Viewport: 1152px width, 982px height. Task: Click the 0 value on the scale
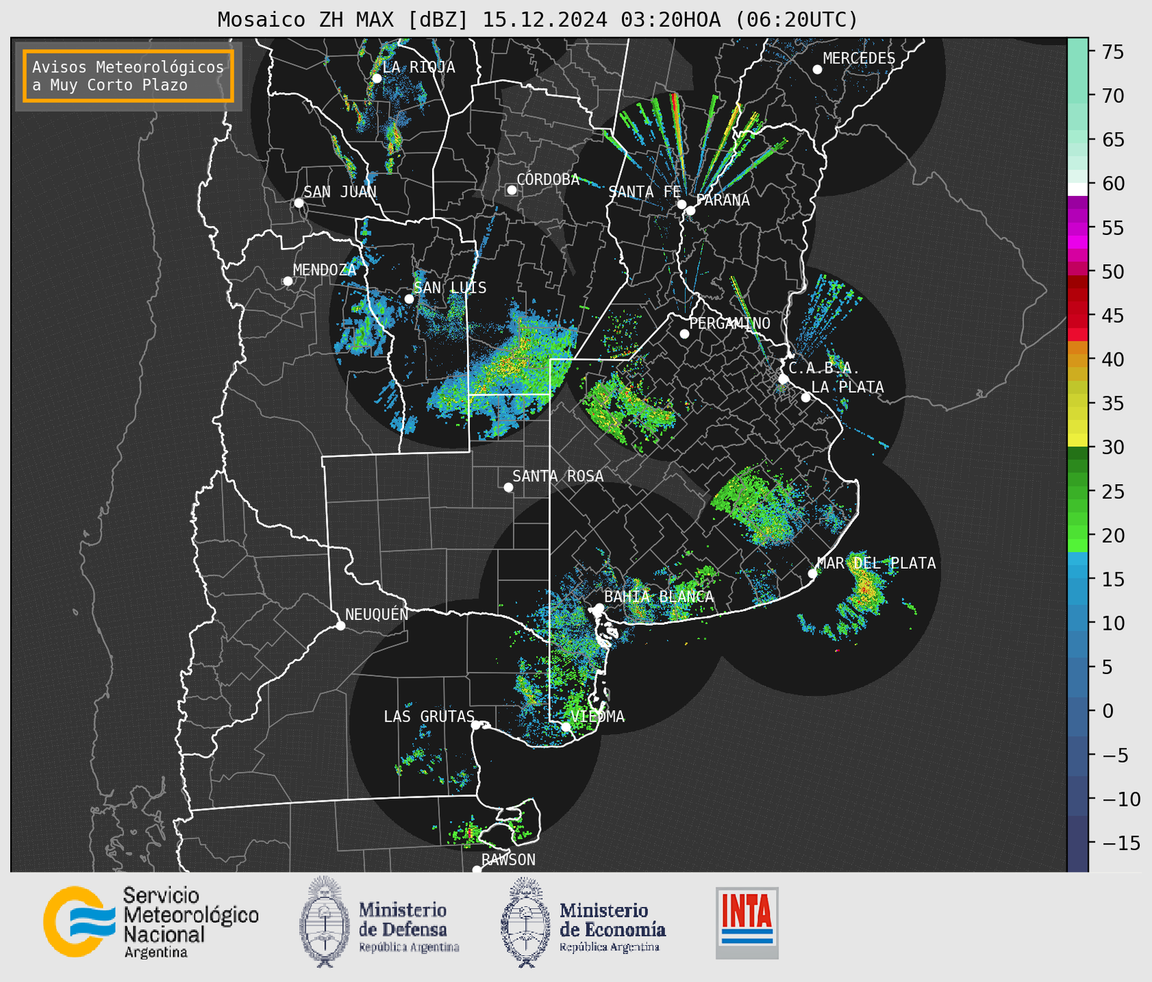[1107, 712]
